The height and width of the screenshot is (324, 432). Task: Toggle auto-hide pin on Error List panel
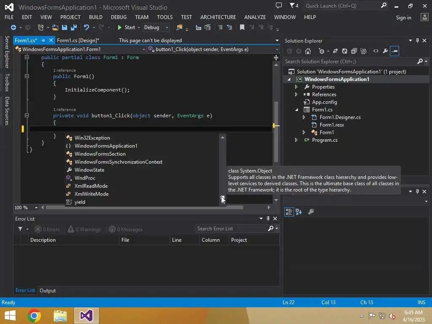(x=268, y=219)
